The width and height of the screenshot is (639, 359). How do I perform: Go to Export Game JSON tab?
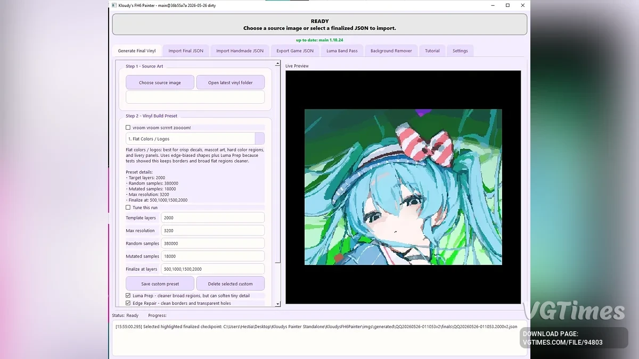tap(295, 51)
